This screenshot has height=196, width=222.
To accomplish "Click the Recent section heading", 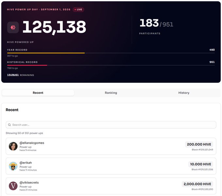I will point(12,110).
